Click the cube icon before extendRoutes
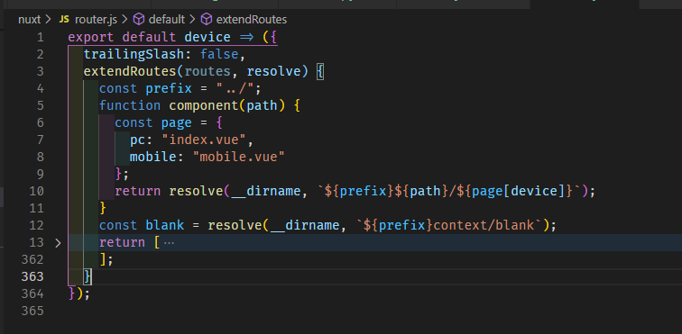 pos(207,20)
